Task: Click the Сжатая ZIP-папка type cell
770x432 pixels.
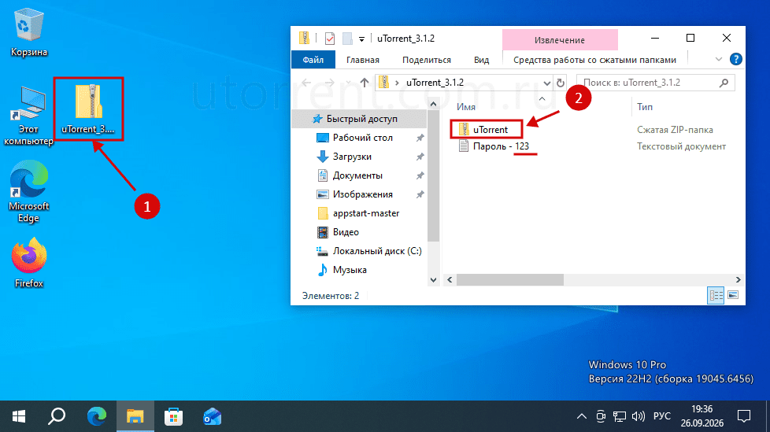Action: tap(675, 130)
